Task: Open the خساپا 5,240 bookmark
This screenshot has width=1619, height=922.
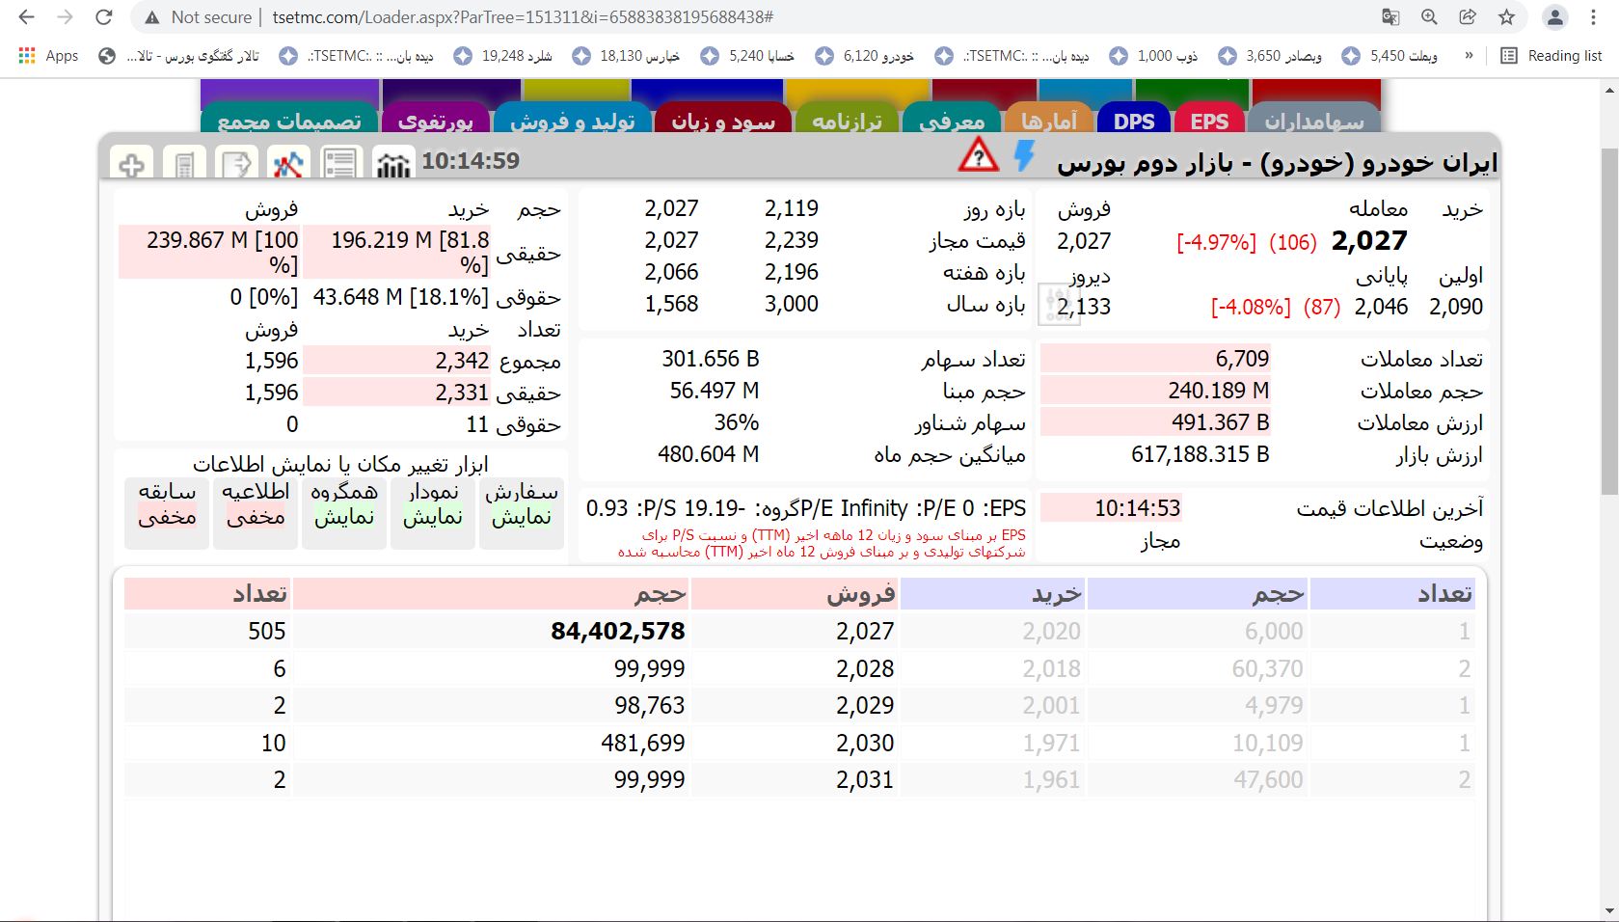Action: pyautogui.click(x=747, y=56)
